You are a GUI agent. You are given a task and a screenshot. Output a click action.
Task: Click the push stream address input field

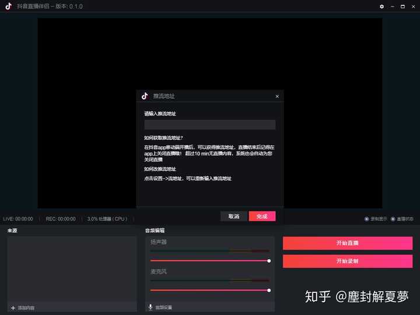pyautogui.click(x=210, y=125)
